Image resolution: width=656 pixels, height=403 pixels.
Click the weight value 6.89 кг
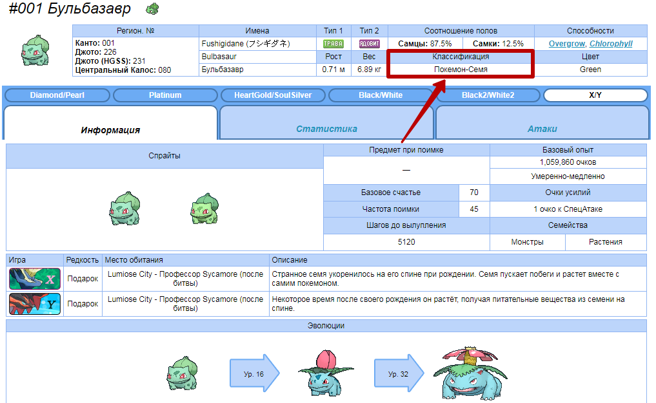coord(369,70)
